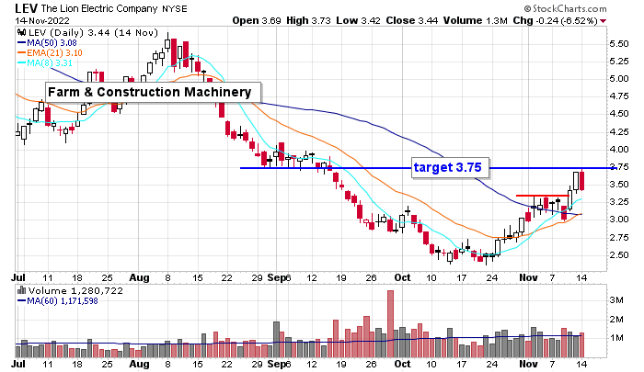Screen dimensions: 644x372
Task: Click the Aug label on the price date axis
Action: click(139, 277)
